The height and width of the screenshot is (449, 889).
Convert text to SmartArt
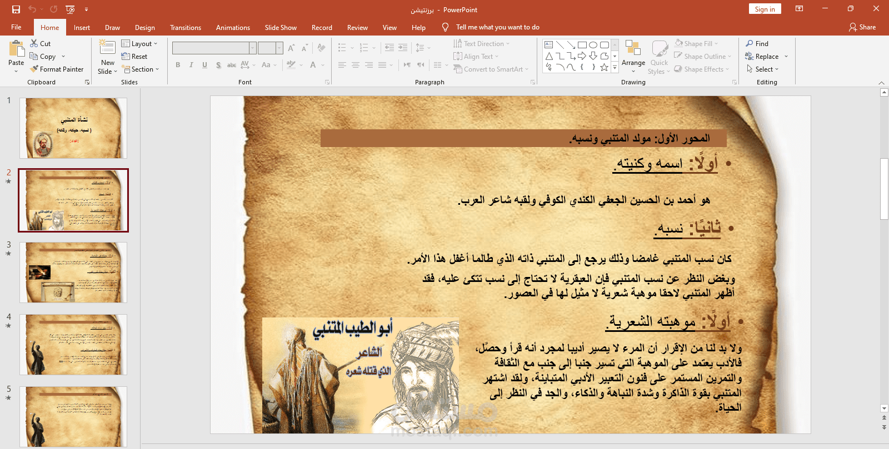point(491,69)
